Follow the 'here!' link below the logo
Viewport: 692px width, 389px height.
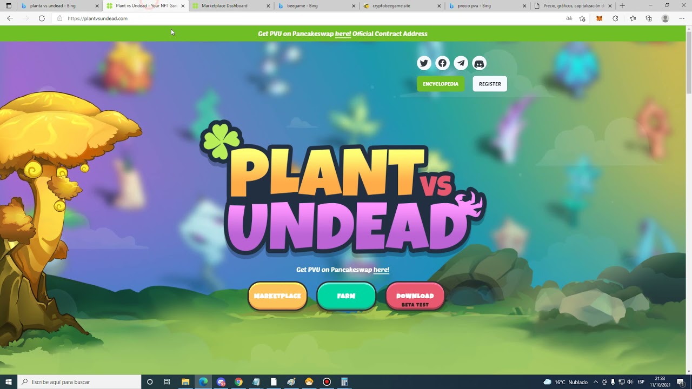coord(381,270)
